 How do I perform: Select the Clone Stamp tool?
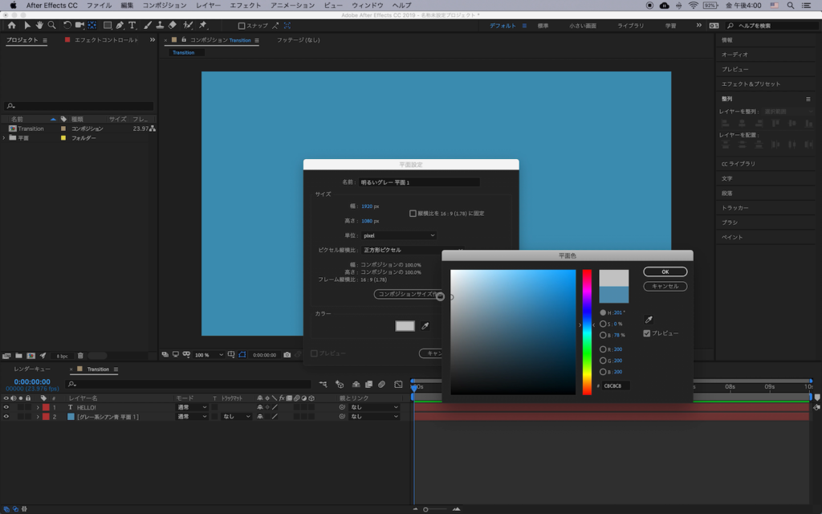pos(160,26)
